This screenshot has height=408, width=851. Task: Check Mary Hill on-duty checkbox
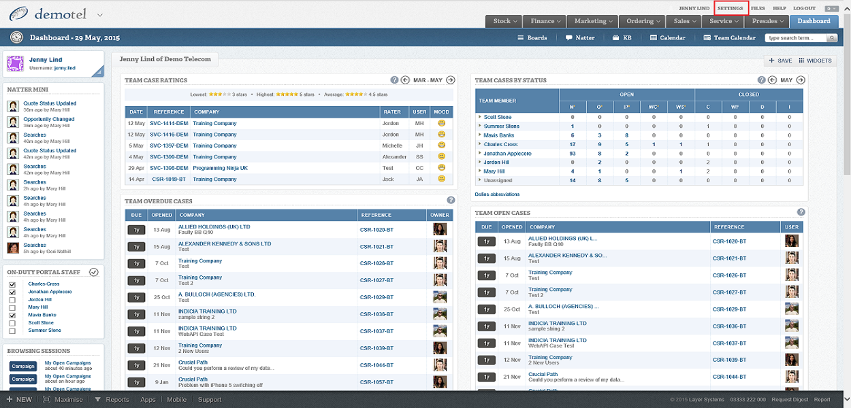point(12,307)
